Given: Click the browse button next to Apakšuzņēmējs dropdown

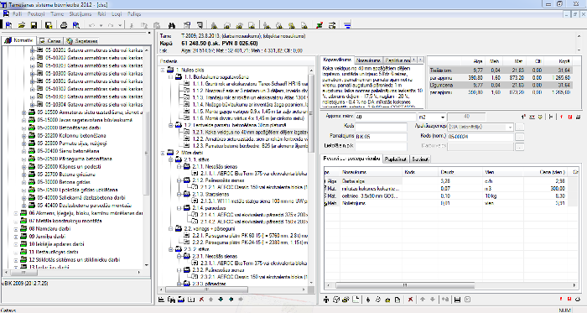Looking at the screenshot, I should coord(519,128).
